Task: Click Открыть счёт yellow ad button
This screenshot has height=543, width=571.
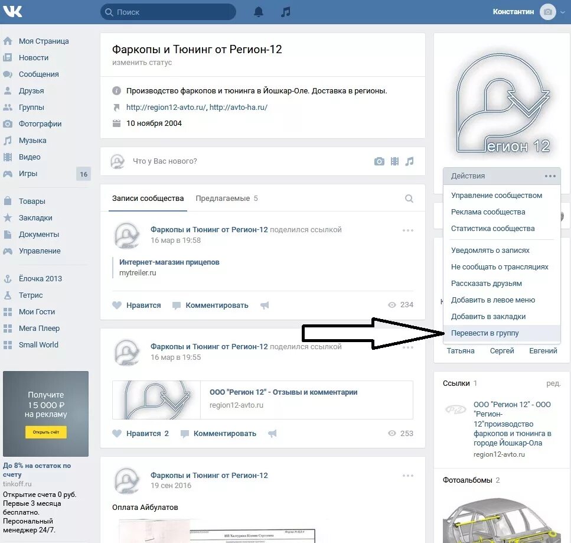Action: click(46, 432)
